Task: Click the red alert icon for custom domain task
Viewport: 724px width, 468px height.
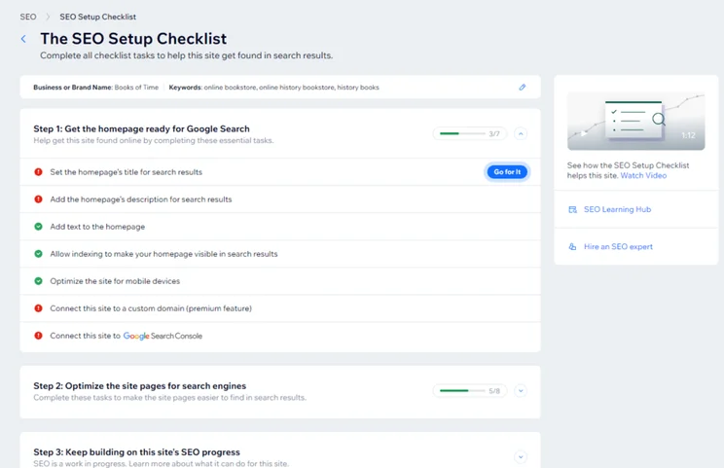Action: coord(38,308)
